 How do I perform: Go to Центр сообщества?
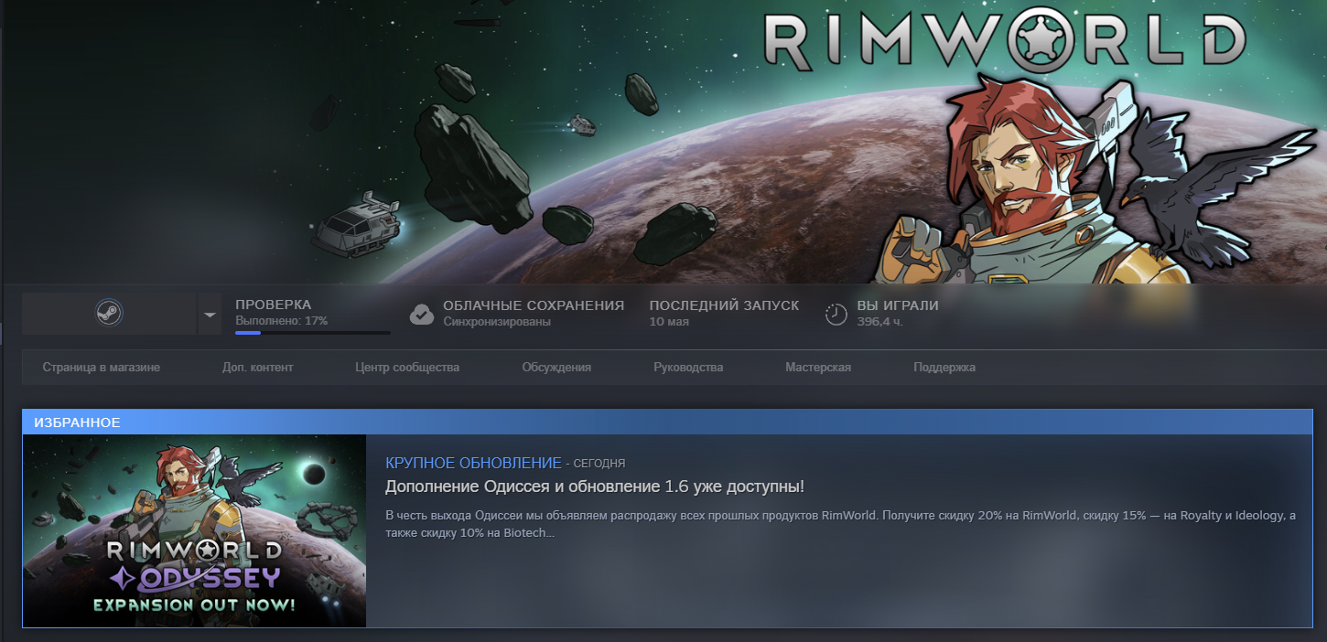(407, 368)
